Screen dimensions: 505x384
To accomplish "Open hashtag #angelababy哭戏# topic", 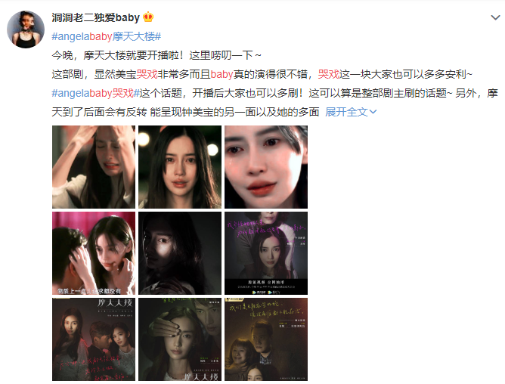I will pyautogui.click(x=96, y=94).
